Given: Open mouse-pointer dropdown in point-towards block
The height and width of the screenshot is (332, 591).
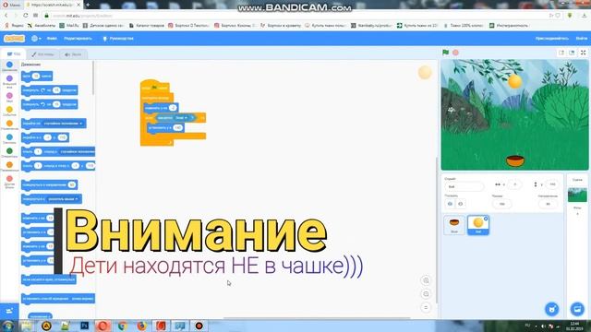Looking at the screenshot, I should (64, 199).
